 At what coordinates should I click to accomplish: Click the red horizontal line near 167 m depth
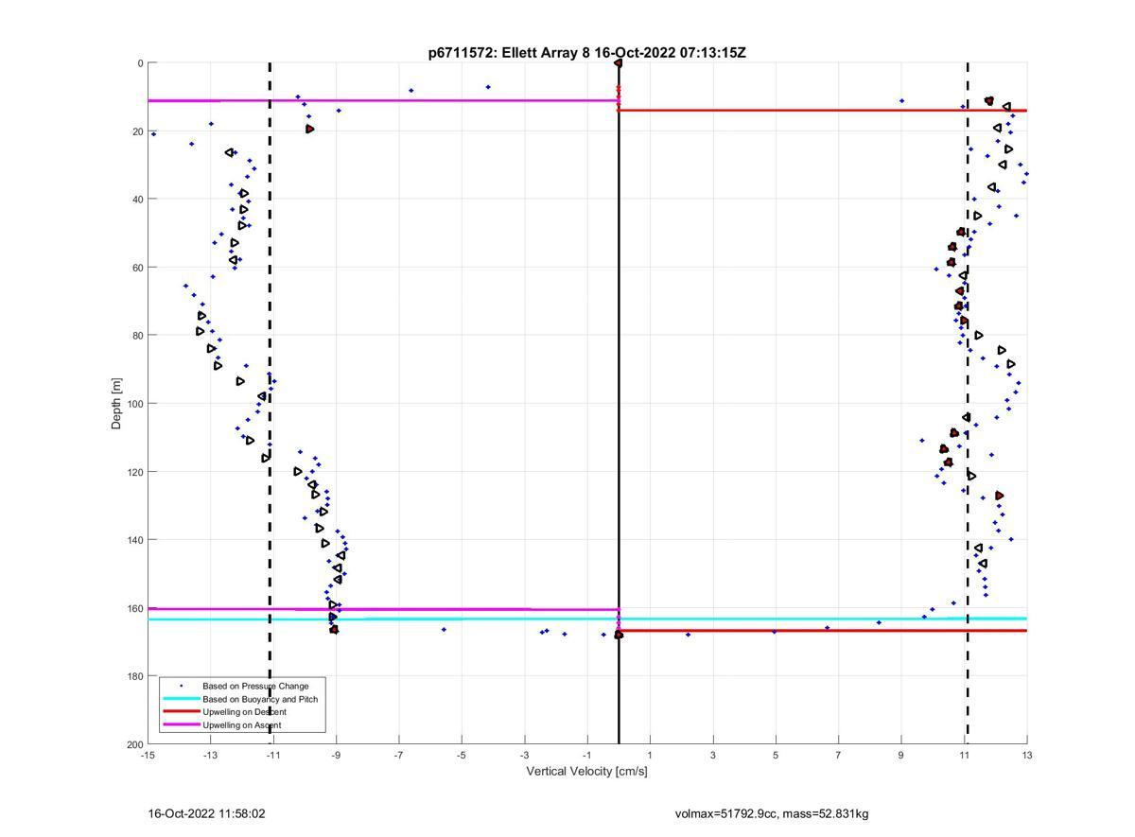point(823,630)
